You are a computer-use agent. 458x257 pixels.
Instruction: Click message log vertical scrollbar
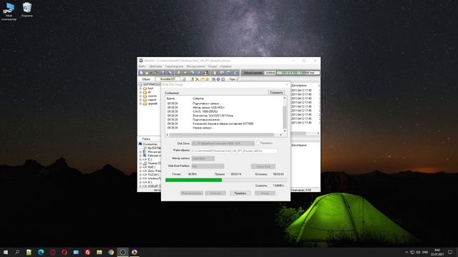coord(285,114)
